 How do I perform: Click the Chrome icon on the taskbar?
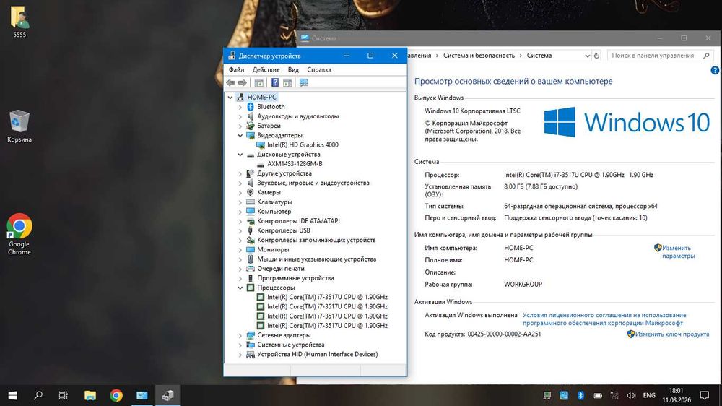[x=116, y=395]
